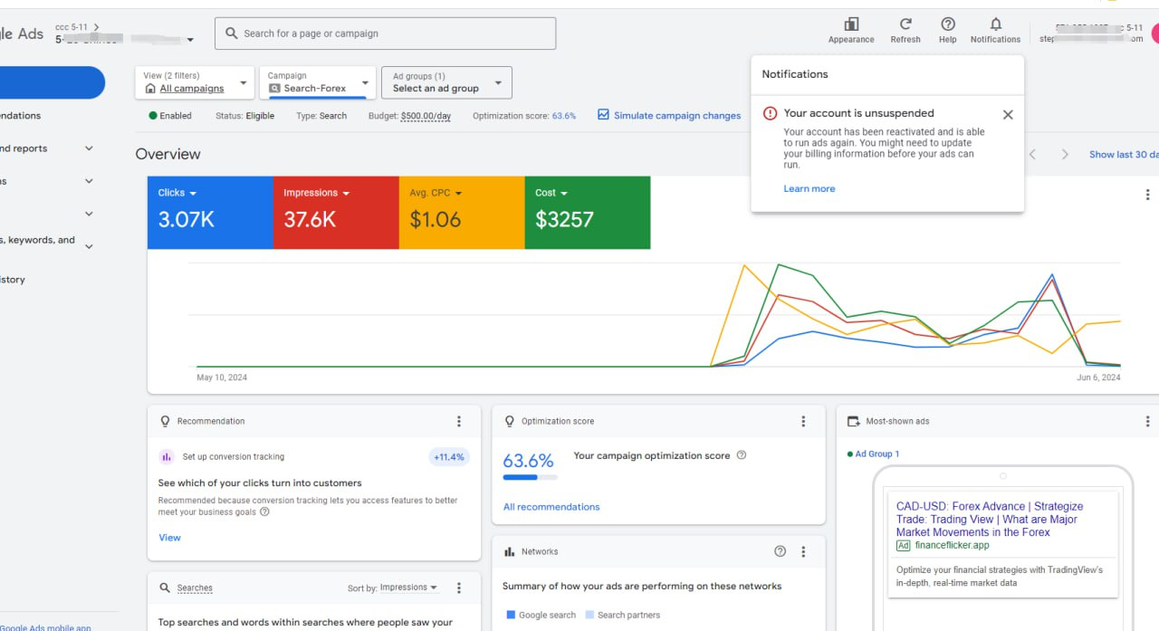Screen dimensions: 1159x631
Task: Click Show last 30 days link
Action: 1124,155
